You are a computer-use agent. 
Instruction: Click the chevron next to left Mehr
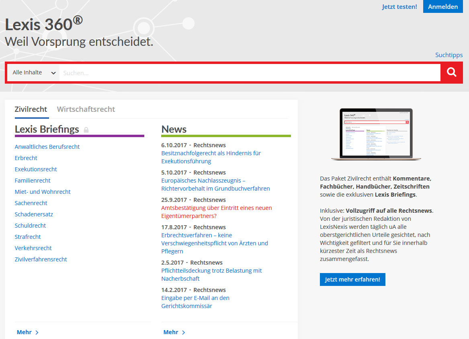point(37,333)
